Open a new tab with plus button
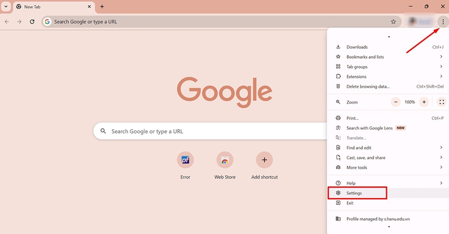 102,6
